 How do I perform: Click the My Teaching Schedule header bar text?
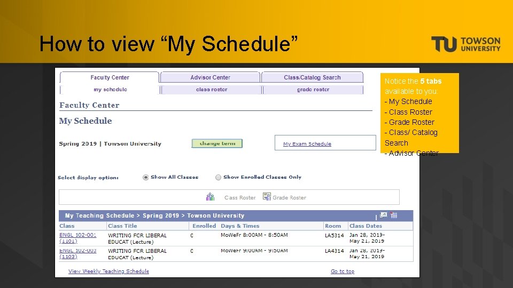click(x=155, y=215)
